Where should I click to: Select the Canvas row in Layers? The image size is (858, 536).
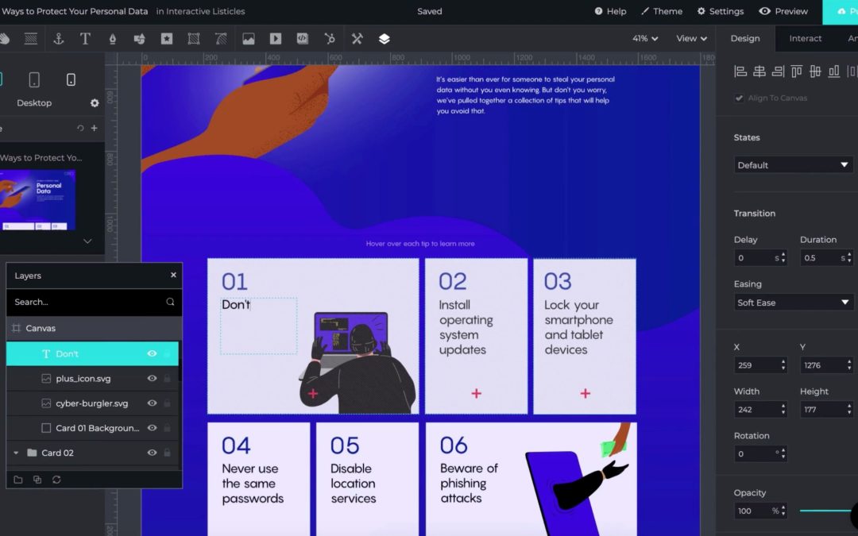coord(94,328)
